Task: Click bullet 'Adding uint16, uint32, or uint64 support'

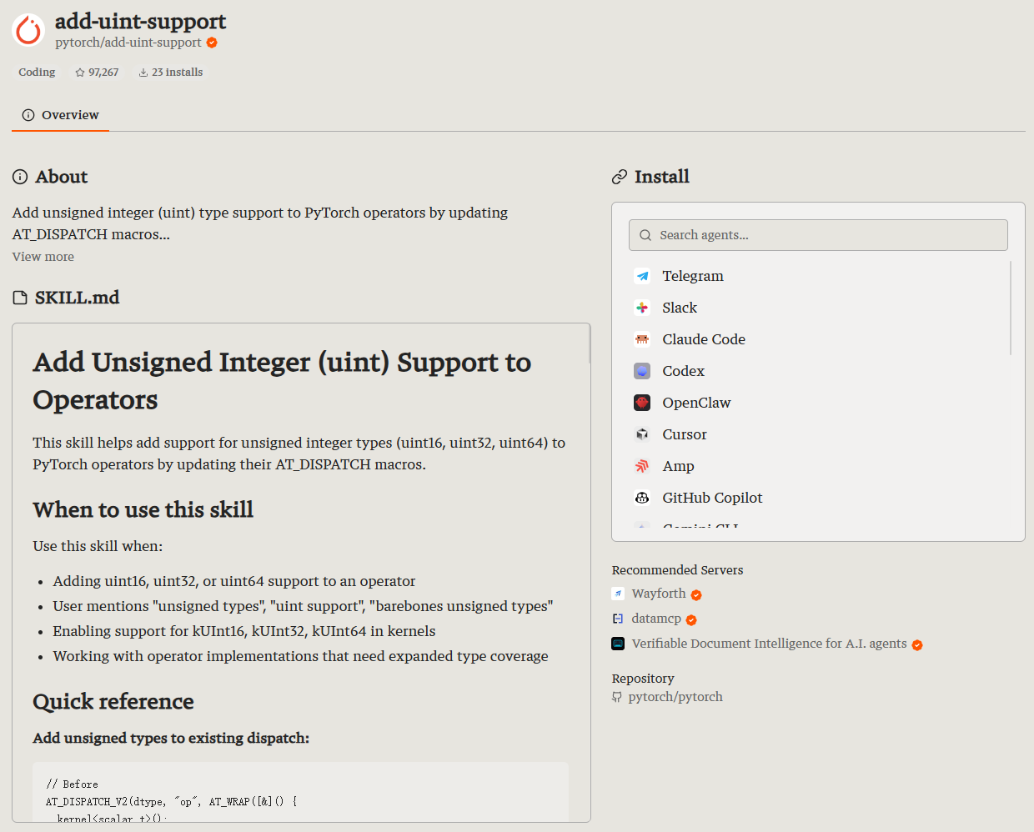Action: click(x=234, y=581)
